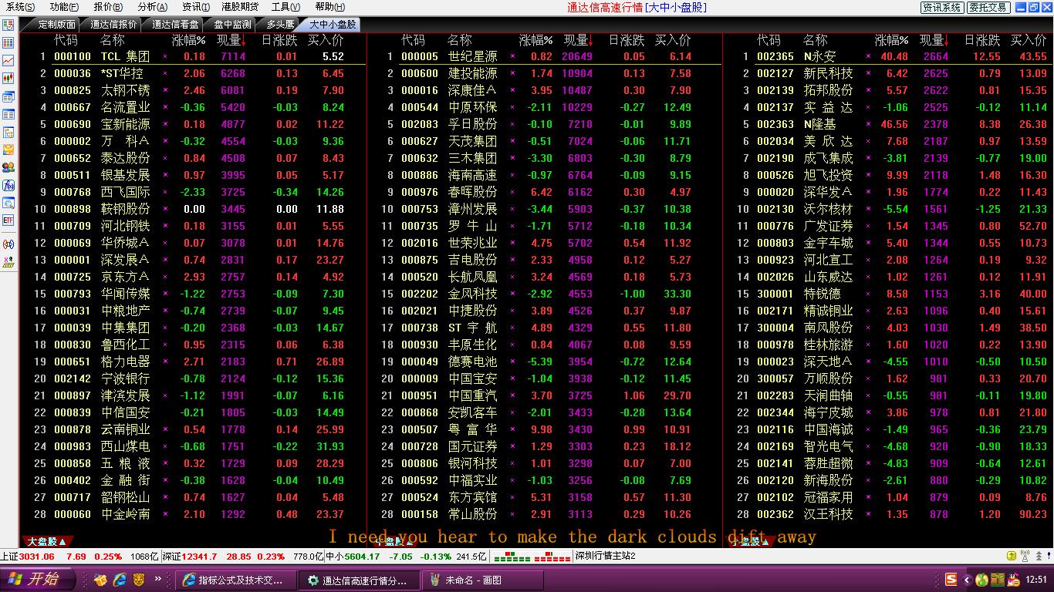Expand the 中盘股 bottom panel tab
Screen dimensions: 1054x592
point(395,542)
